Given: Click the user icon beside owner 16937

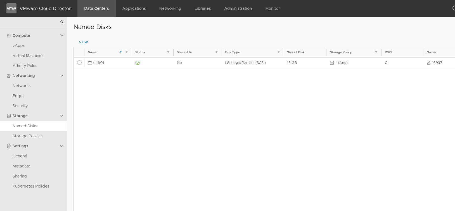Looking at the screenshot, I should coord(429,63).
